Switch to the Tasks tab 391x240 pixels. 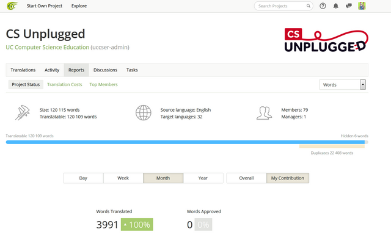132,70
